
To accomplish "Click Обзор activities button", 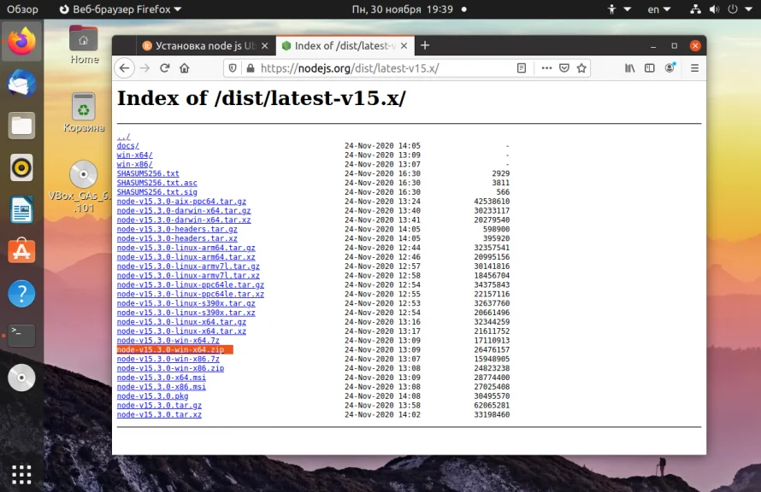I will click(22, 9).
